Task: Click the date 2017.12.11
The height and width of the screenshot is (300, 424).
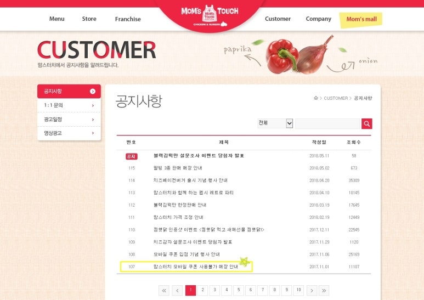Action: click(x=319, y=230)
